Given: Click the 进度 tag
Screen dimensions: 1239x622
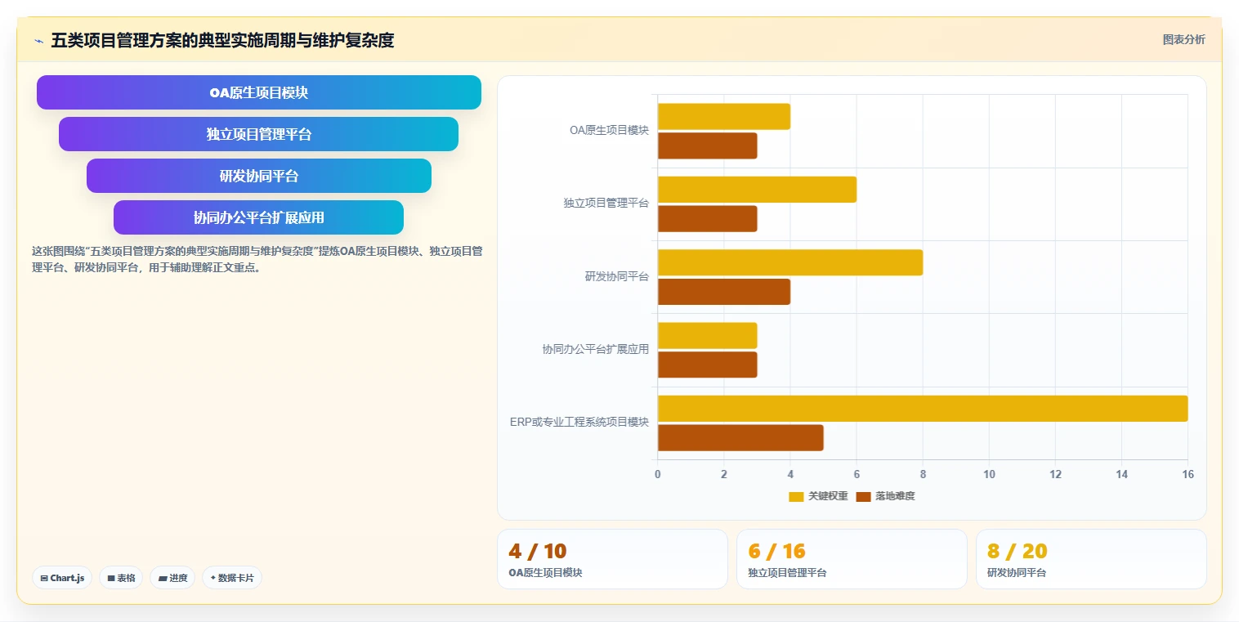Looking at the screenshot, I should 172,578.
